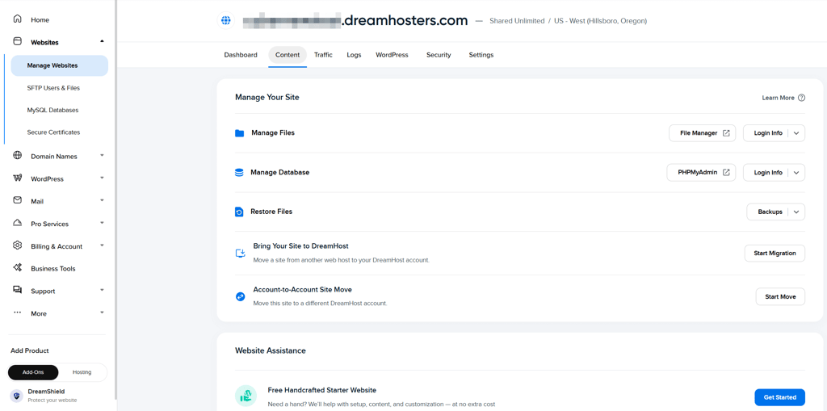Open the Settings tab
The image size is (827, 411).
coord(481,55)
